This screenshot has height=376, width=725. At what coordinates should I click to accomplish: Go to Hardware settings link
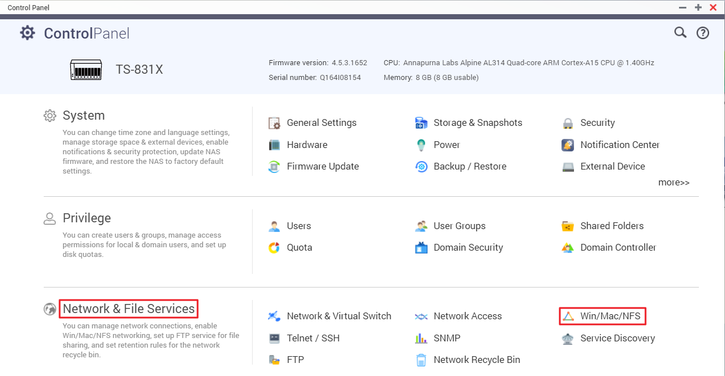pyautogui.click(x=307, y=145)
